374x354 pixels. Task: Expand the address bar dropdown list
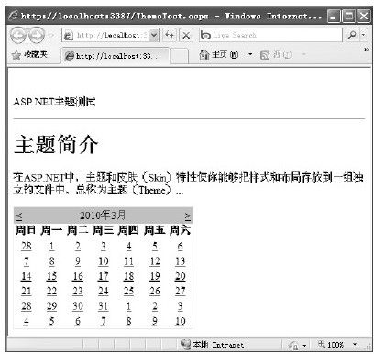pos(155,36)
